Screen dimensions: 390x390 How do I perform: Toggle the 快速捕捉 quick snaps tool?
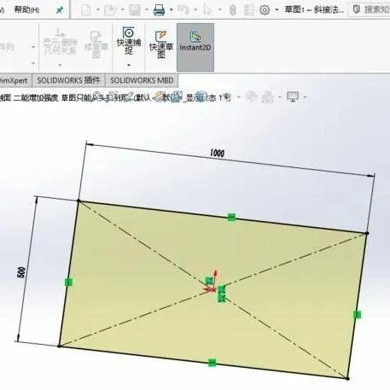pyautogui.click(x=129, y=41)
